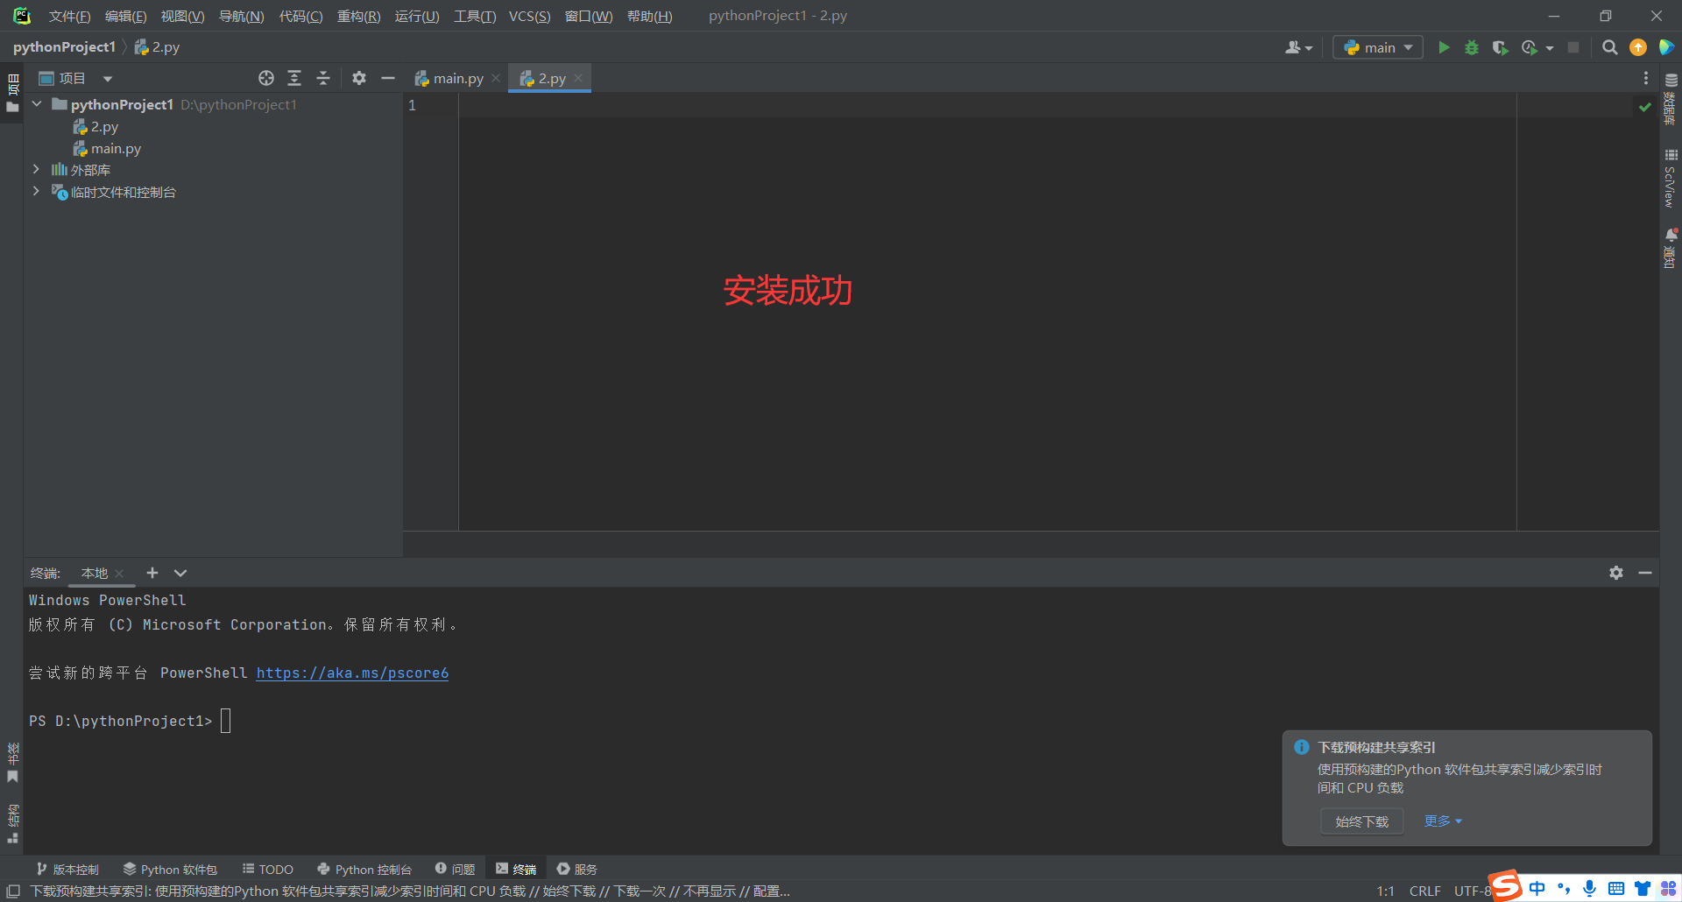Open the profiler clock icon
Screen dimensions: 1682x902
(1530, 47)
